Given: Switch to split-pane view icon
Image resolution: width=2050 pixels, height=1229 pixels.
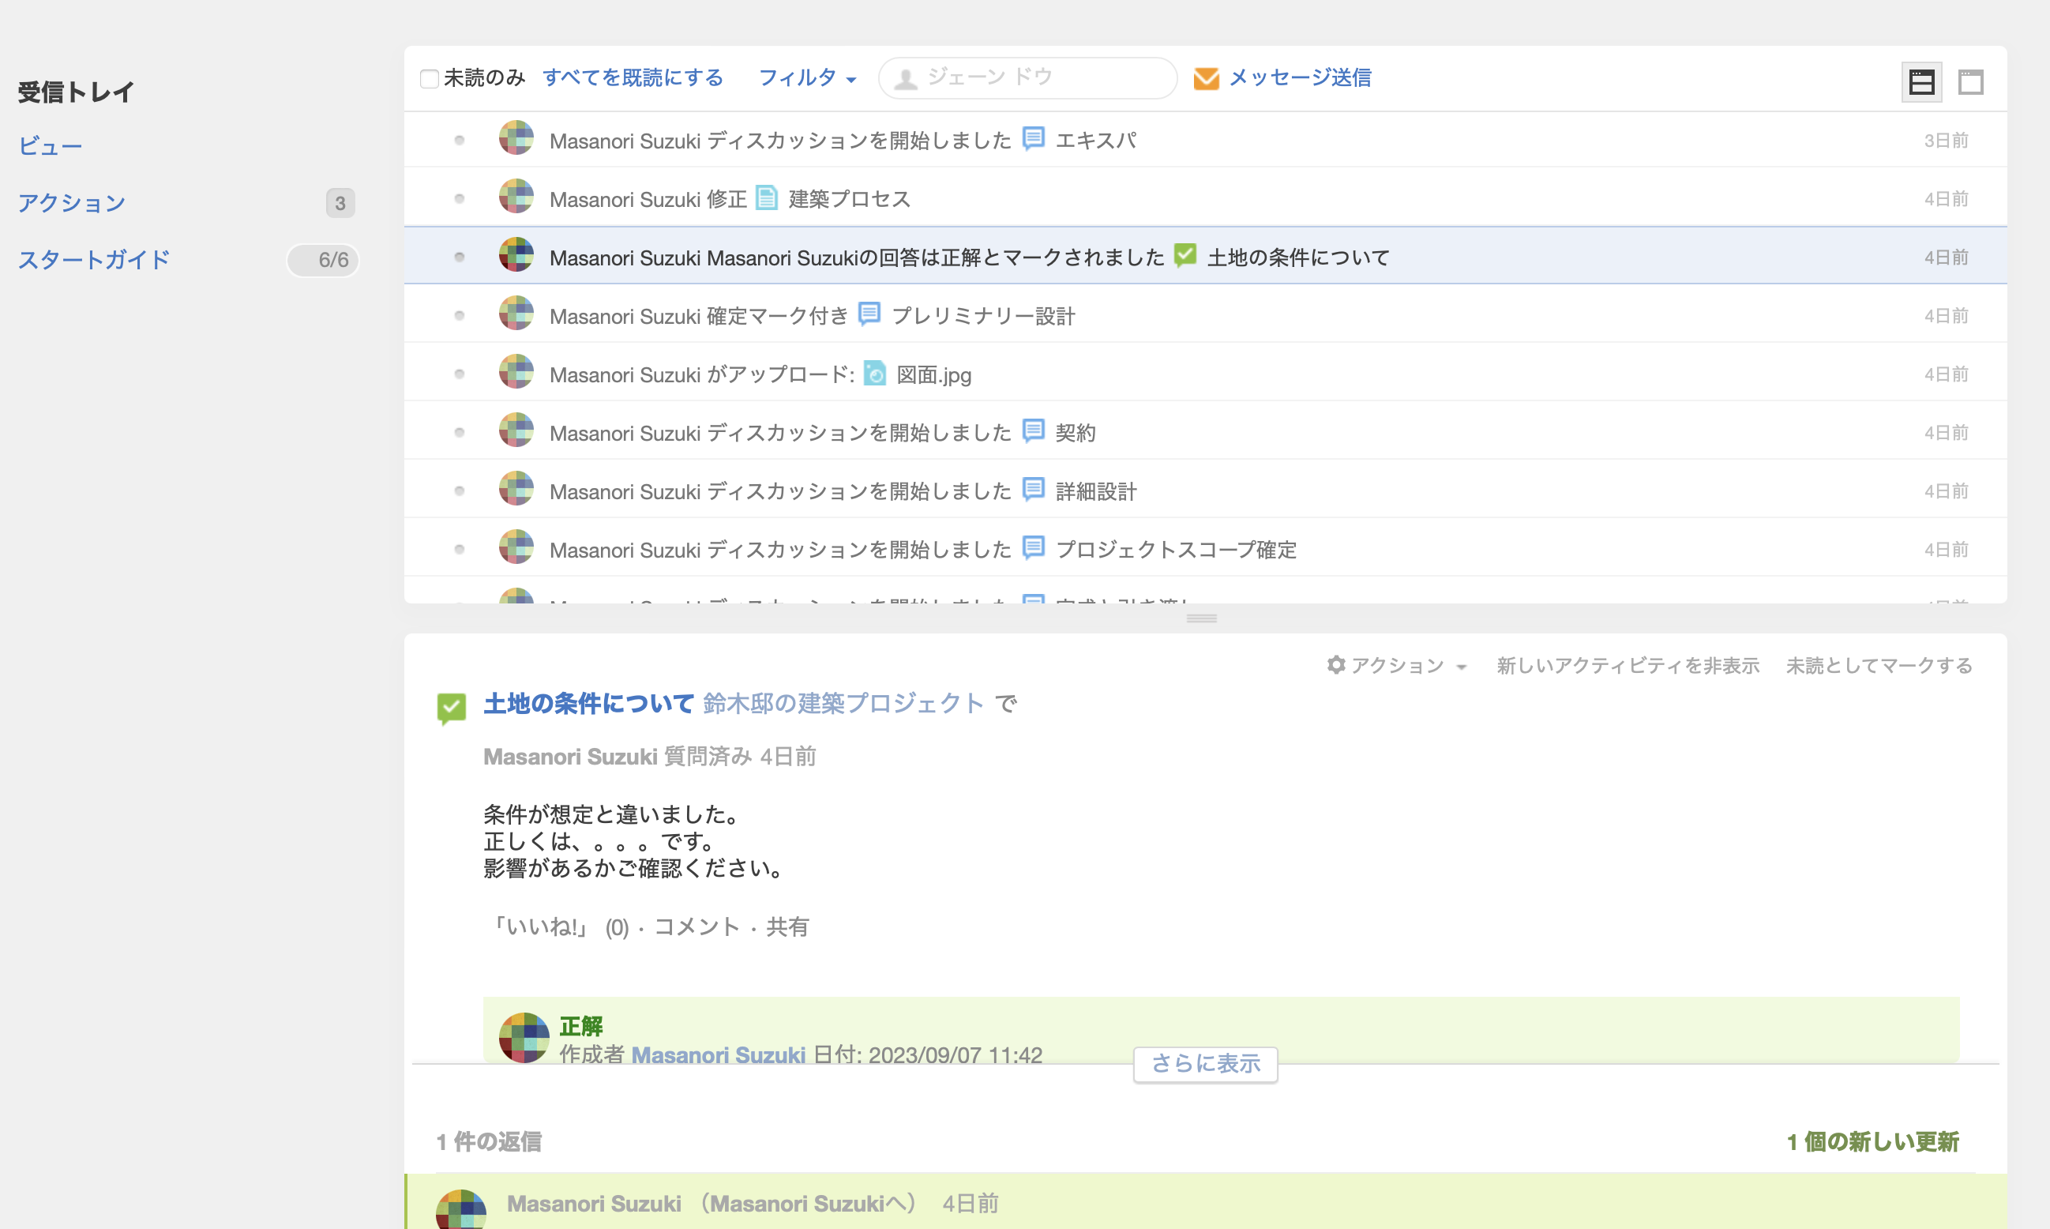Looking at the screenshot, I should (x=1920, y=82).
